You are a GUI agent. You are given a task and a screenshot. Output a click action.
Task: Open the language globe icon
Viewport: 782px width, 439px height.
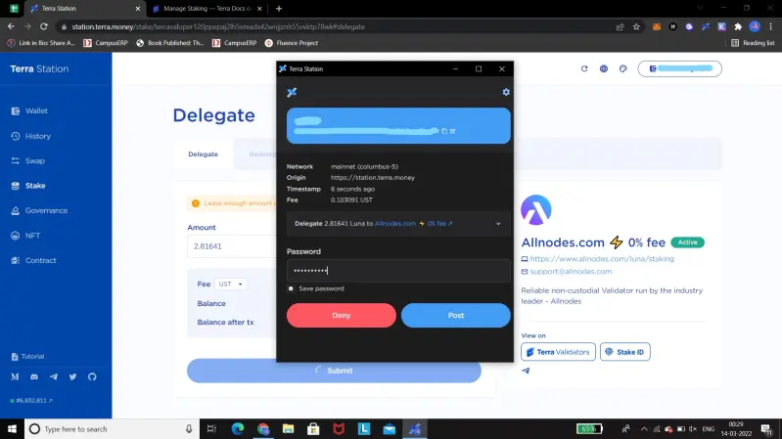tap(604, 68)
